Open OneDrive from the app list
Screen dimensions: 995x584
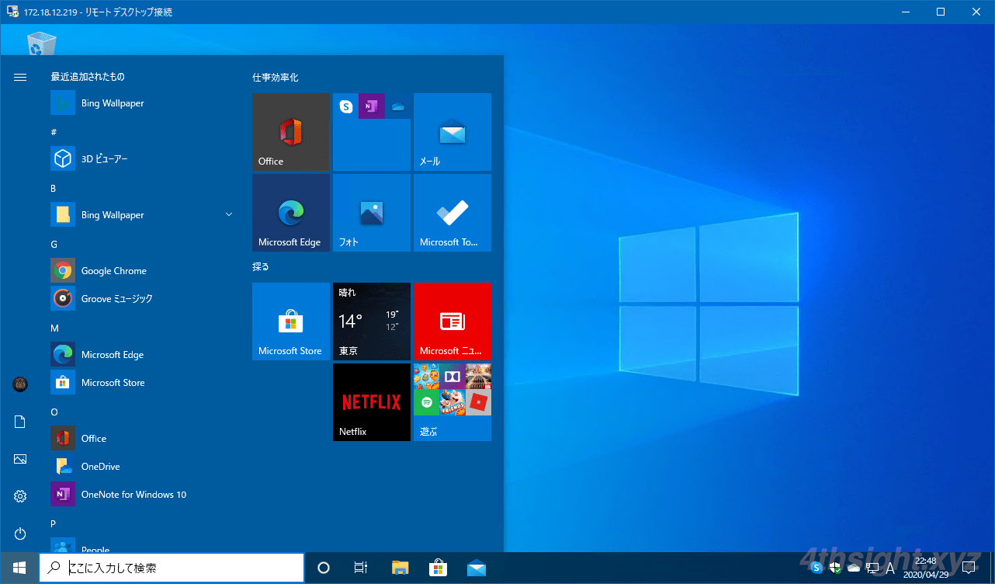(144, 466)
